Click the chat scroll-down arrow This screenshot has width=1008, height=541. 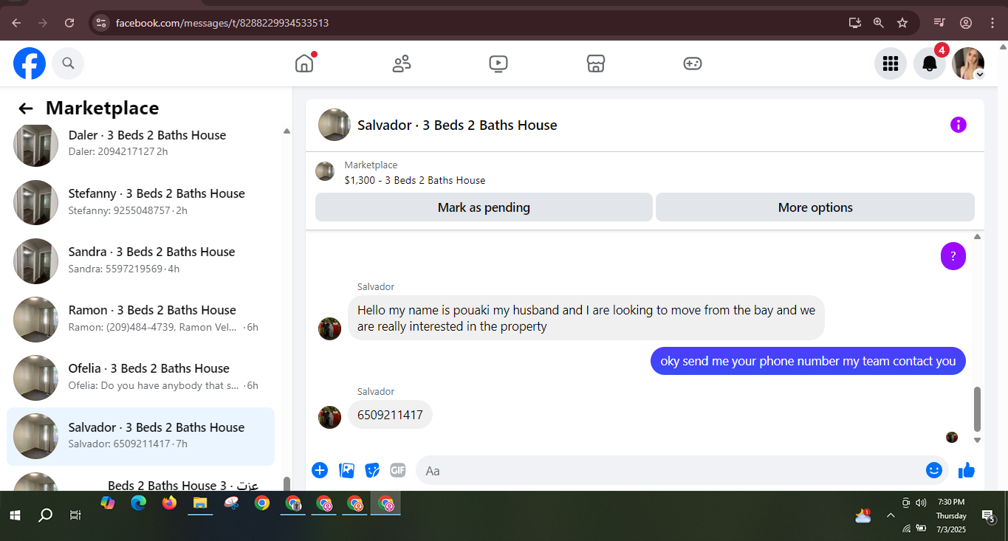977,440
